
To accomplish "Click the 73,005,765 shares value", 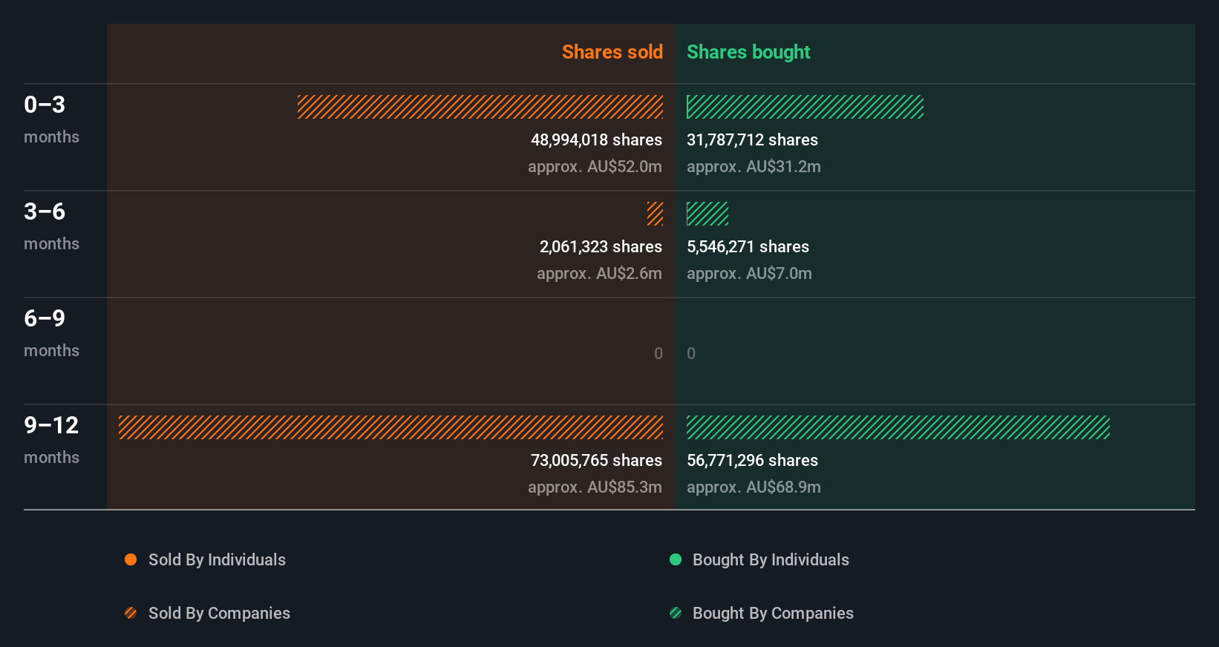I will point(596,460).
